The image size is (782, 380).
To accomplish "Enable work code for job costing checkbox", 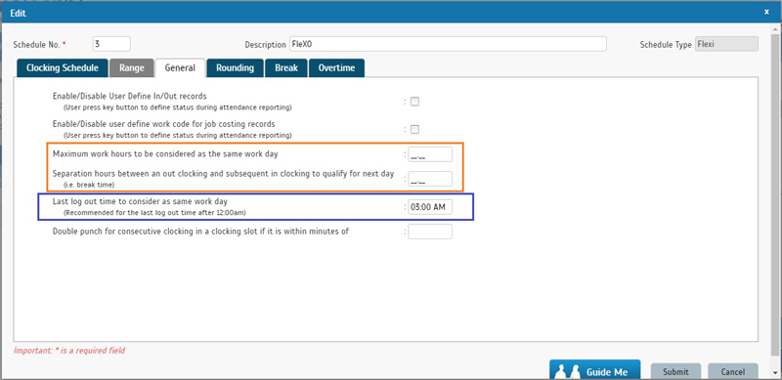I will pos(414,130).
